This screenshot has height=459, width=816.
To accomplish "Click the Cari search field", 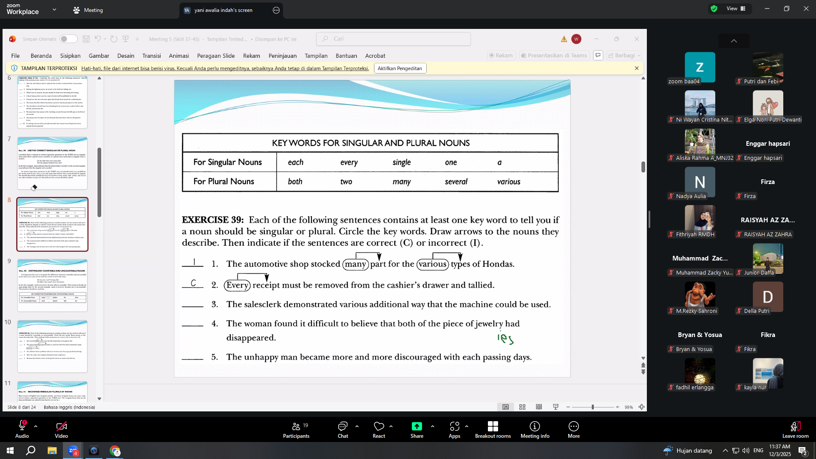I will tap(394, 39).
